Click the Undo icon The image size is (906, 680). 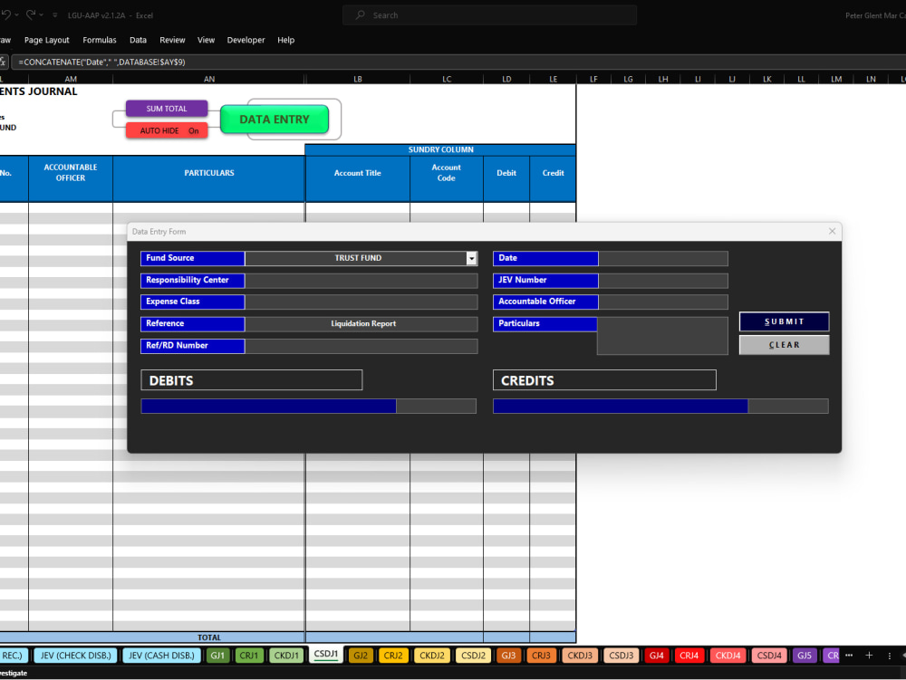[6, 14]
